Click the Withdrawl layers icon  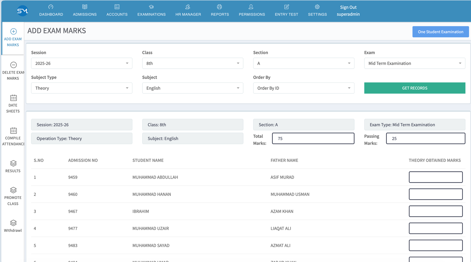(14, 223)
